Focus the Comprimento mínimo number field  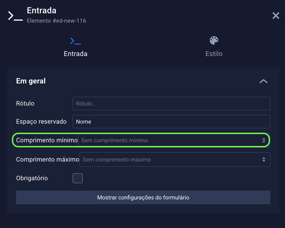[174, 140]
